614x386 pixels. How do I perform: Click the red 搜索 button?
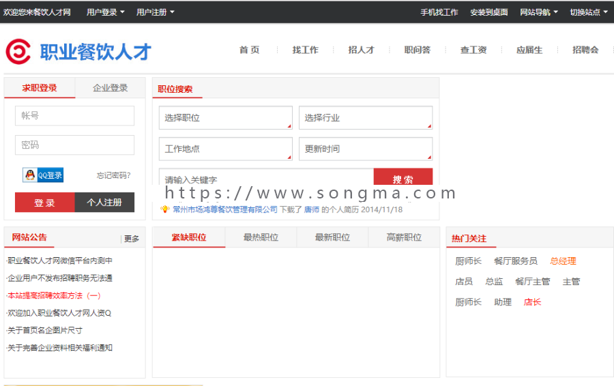(403, 177)
